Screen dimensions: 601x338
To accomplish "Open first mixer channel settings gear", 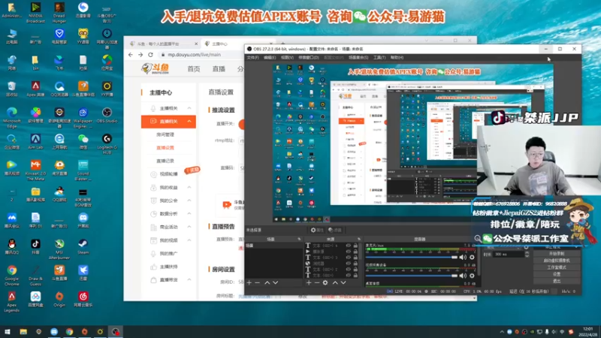I will click(x=472, y=257).
